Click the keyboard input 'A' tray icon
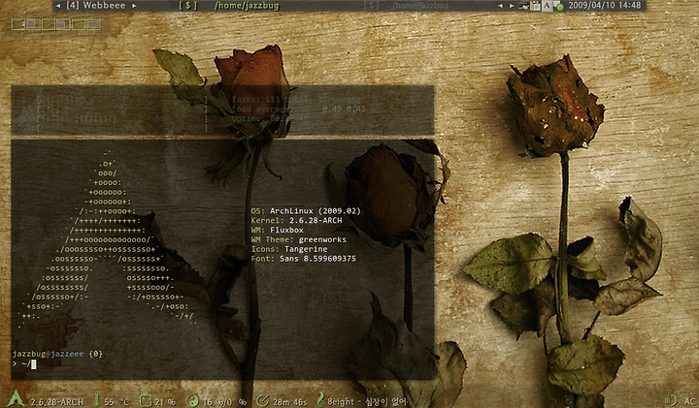The width and height of the screenshot is (699, 408). [547, 6]
